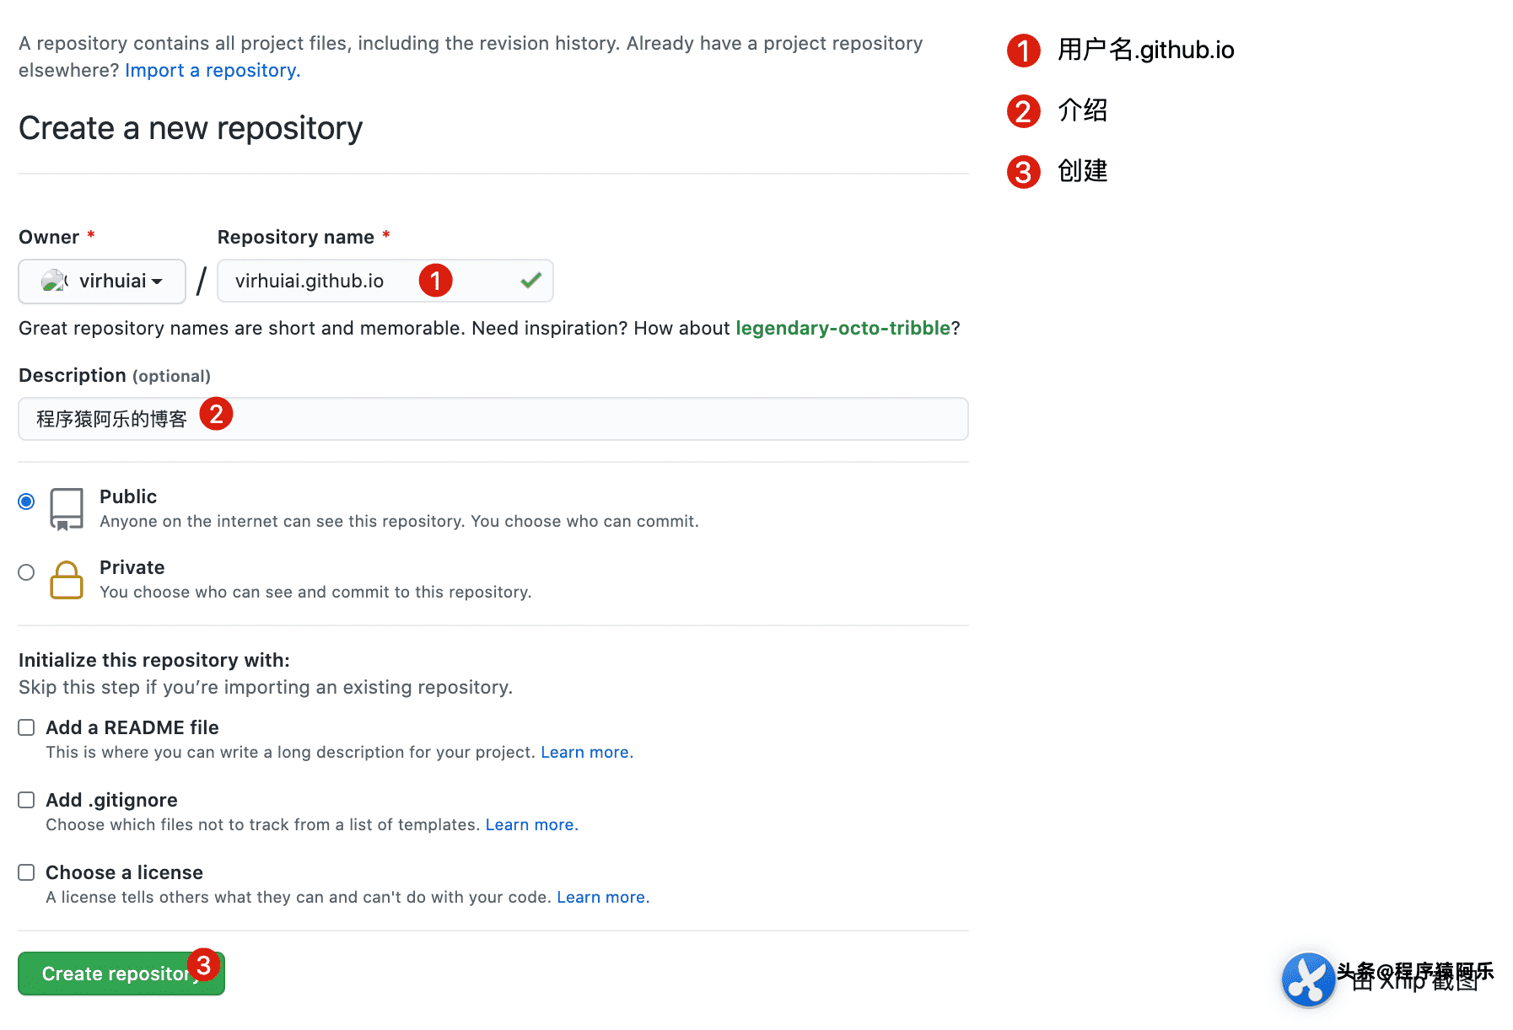Screen dimensions: 1513x1030
Task: Click the Create repository button
Action: pyautogui.click(x=121, y=974)
